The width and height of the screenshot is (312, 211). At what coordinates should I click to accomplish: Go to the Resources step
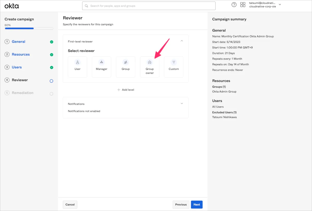(x=21, y=55)
